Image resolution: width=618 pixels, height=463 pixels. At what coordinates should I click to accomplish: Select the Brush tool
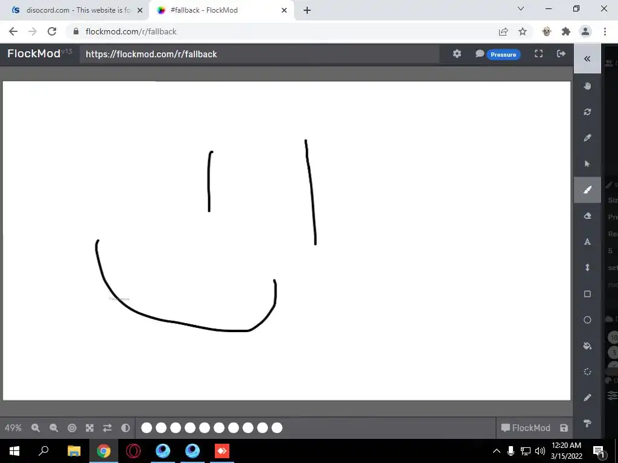point(587,190)
